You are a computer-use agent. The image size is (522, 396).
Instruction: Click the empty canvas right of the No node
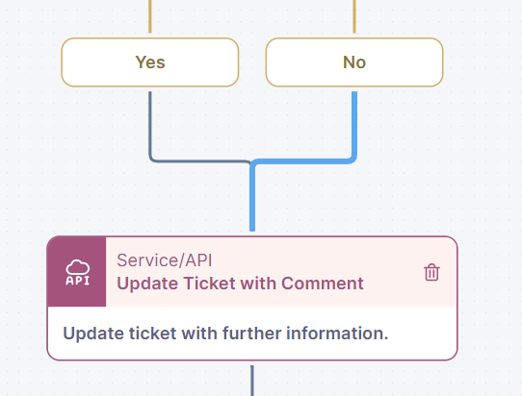pos(483,62)
